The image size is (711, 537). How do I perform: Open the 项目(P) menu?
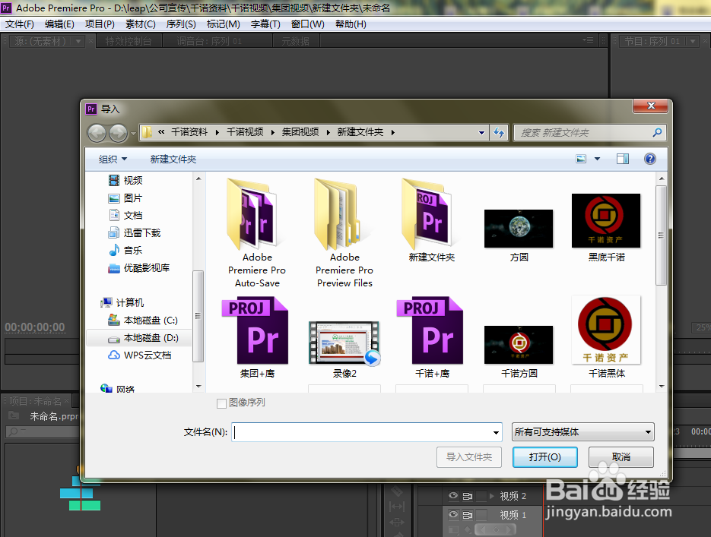[100, 24]
